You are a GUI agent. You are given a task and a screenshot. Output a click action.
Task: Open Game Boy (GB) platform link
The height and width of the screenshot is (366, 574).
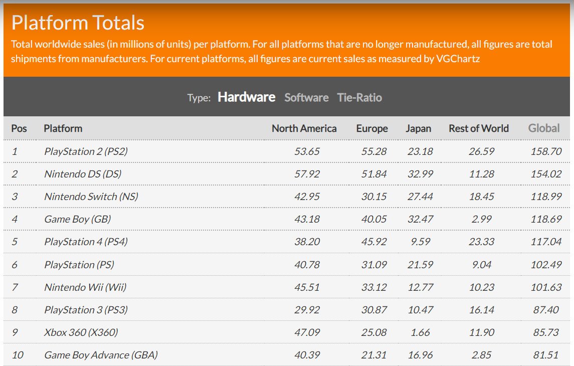78,219
